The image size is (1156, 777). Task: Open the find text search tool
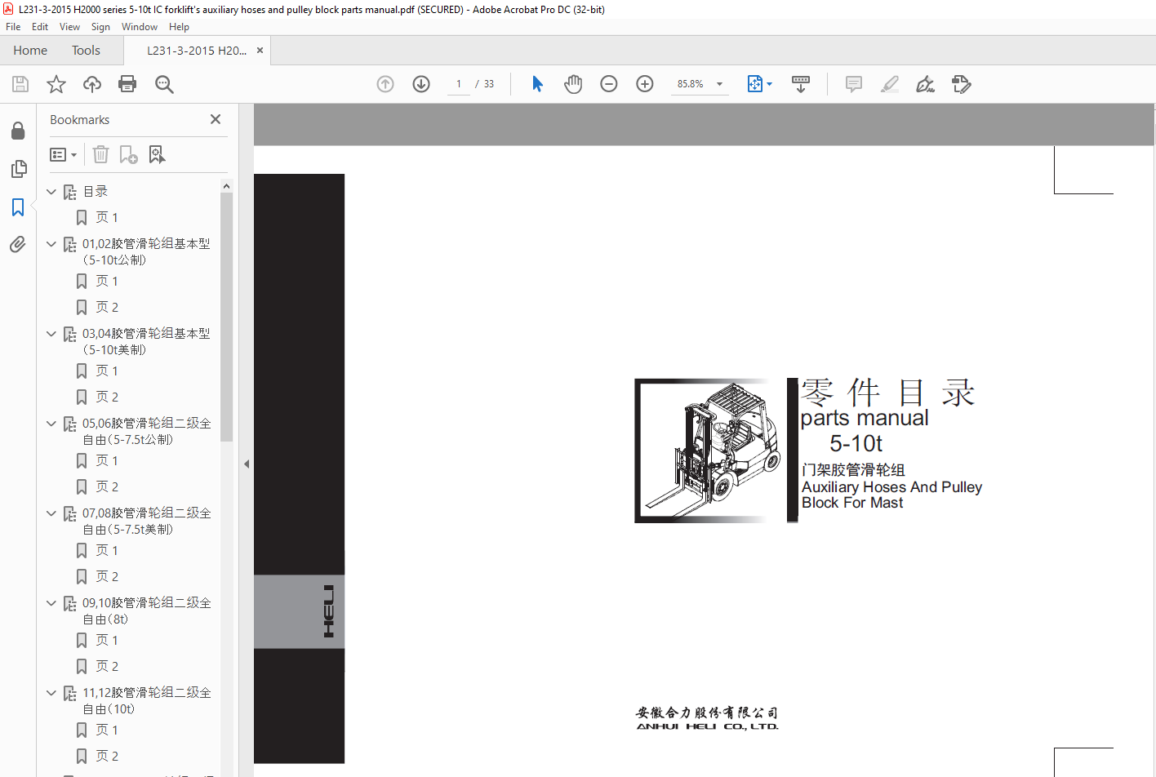(164, 84)
